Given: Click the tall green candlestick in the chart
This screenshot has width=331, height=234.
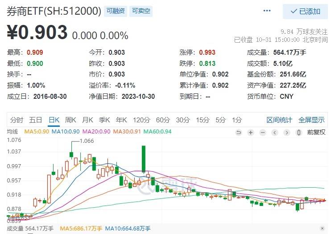Looking at the screenshot, I should [144, 159].
